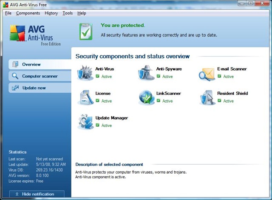The height and width of the screenshot is (200, 272).
Task: Click the protected status clipboard icon
Action: (86, 31)
